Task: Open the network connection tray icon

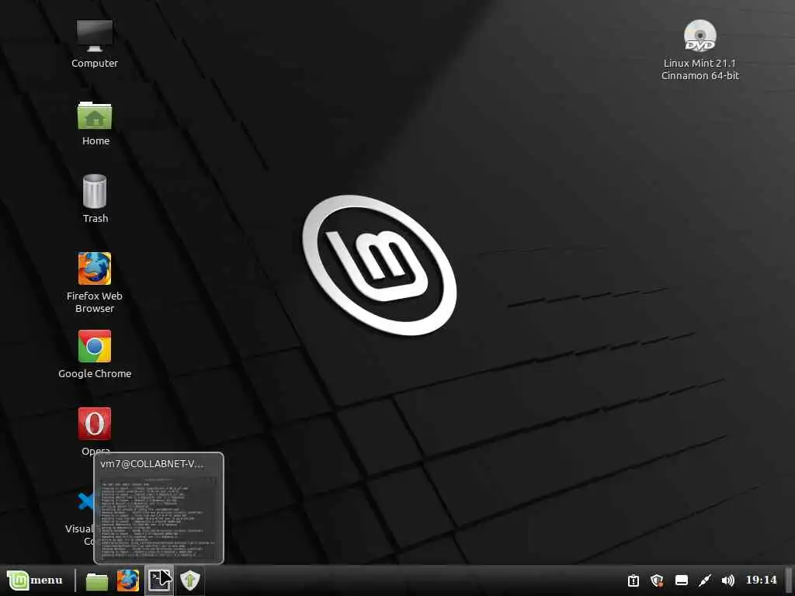Action: (705, 580)
